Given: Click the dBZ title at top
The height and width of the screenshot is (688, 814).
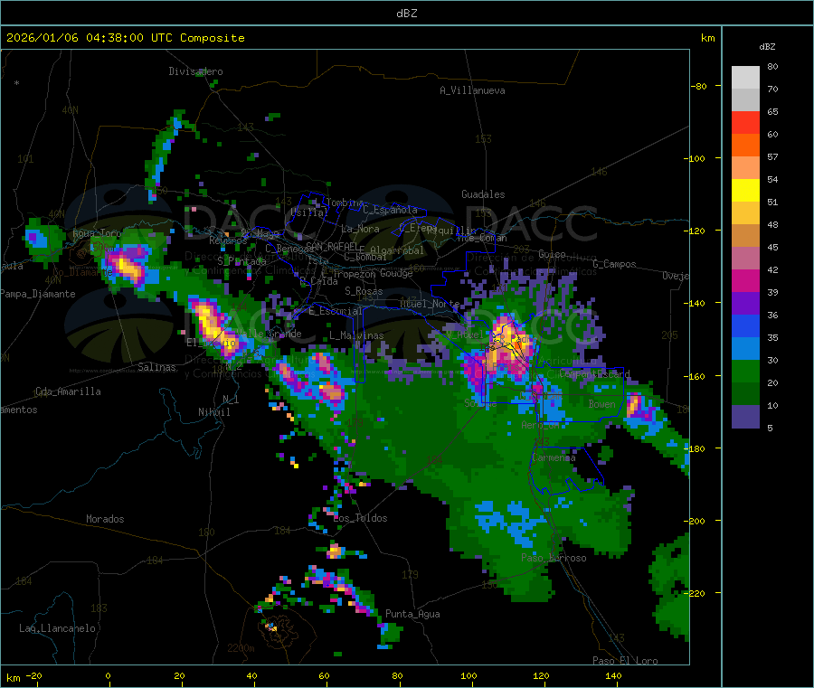Looking at the screenshot, I should 406,14.
